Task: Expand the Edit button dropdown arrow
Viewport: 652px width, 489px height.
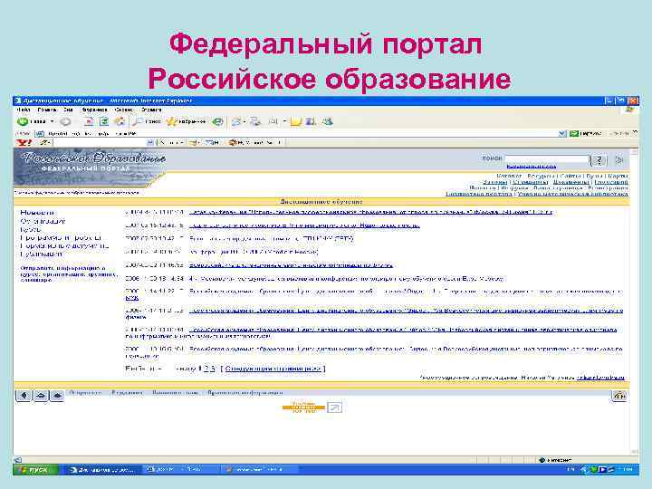Action: 285,121
